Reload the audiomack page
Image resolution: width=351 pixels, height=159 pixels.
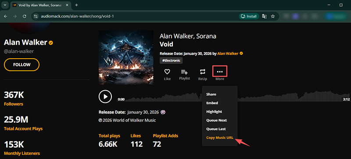click(x=25, y=16)
